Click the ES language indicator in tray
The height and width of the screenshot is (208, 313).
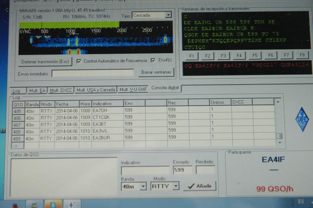point(300,201)
